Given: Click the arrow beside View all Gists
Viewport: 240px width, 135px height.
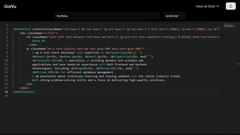Looking at the screenshot, I should coord(217,6).
